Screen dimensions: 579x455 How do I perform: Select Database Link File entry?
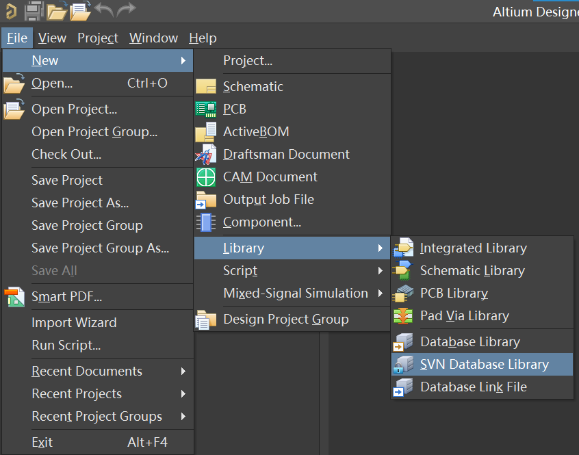tap(483, 387)
